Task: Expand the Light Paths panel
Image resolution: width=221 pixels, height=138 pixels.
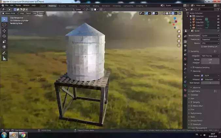Action: click(195, 91)
